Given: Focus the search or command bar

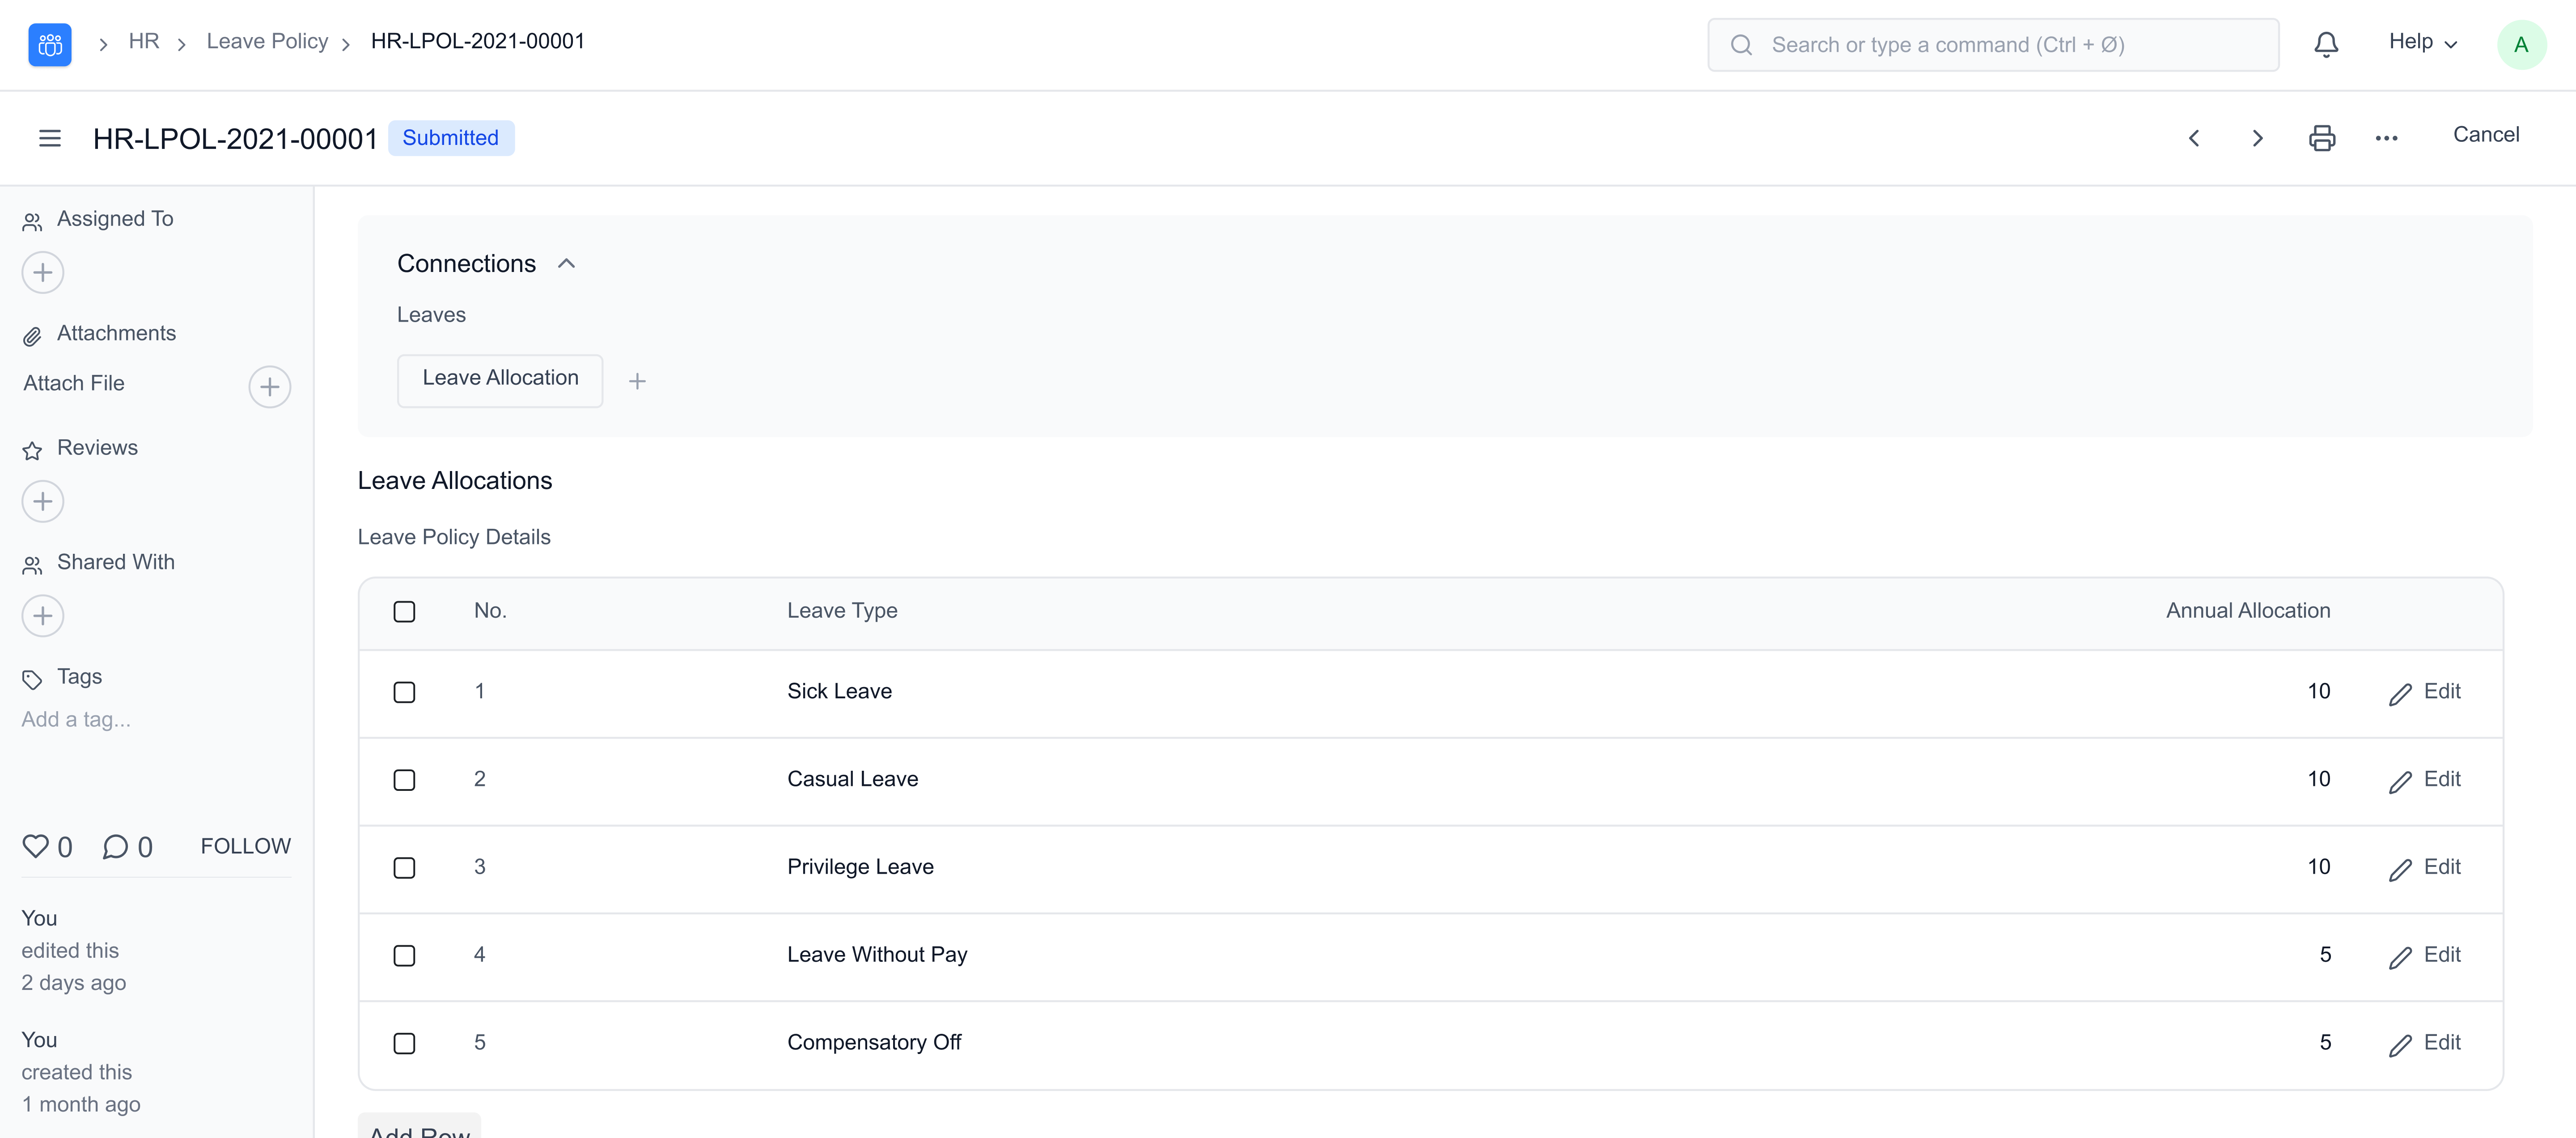Looking at the screenshot, I should [x=1993, y=45].
